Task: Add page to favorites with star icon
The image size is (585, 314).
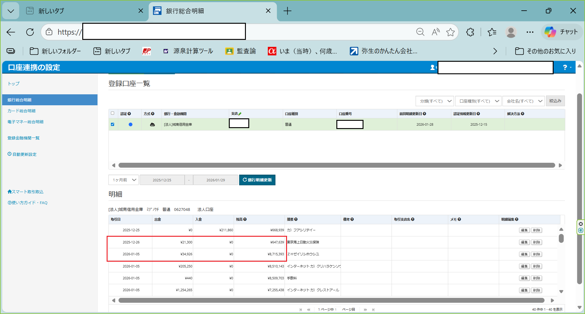Action: tap(450, 32)
